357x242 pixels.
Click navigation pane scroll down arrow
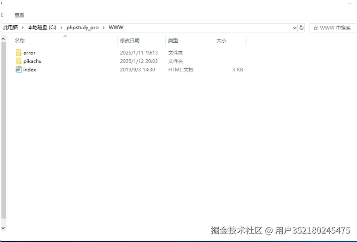click(x=3, y=228)
